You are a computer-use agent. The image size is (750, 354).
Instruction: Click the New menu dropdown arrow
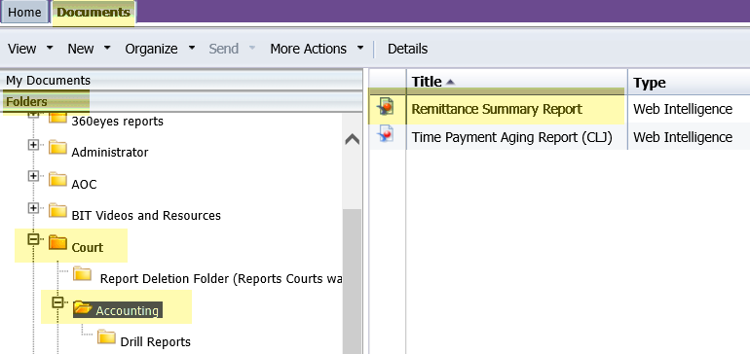(107, 48)
